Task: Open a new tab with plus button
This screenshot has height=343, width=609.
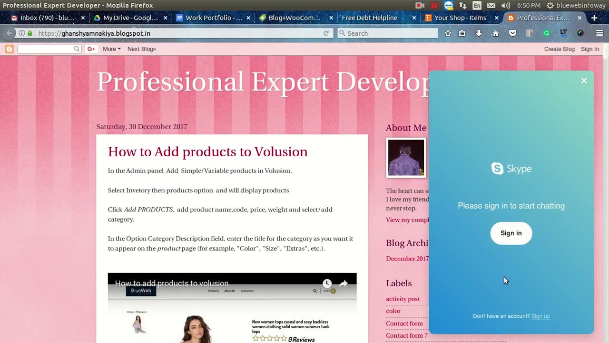Action: [594, 18]
